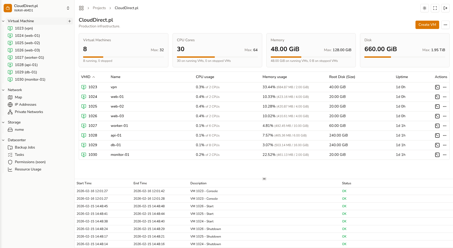Screen dimensions: 453x248
Task: Toggle VMID column sort order
Action: 88,77
